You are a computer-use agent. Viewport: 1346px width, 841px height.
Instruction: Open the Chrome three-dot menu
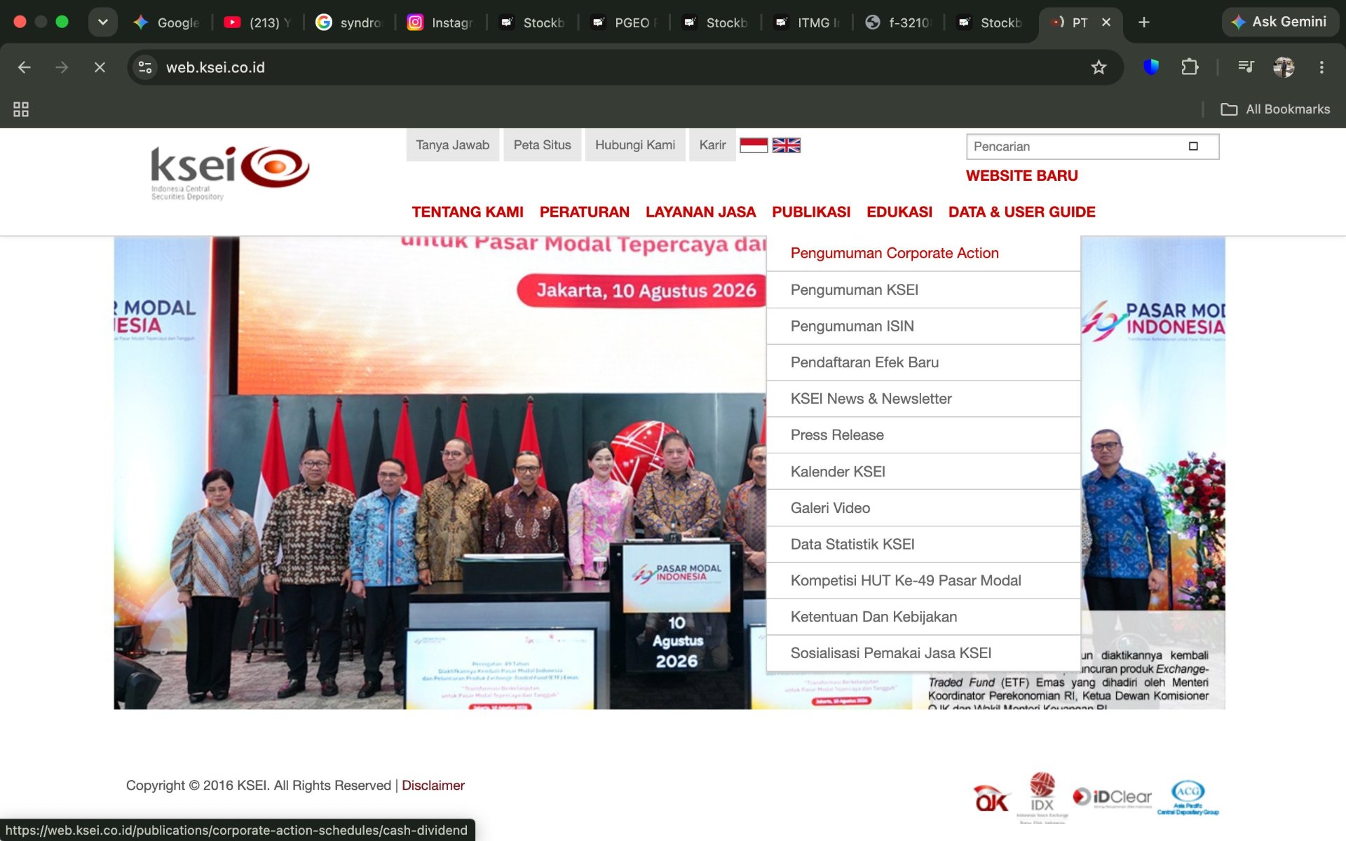(1321, 67)
